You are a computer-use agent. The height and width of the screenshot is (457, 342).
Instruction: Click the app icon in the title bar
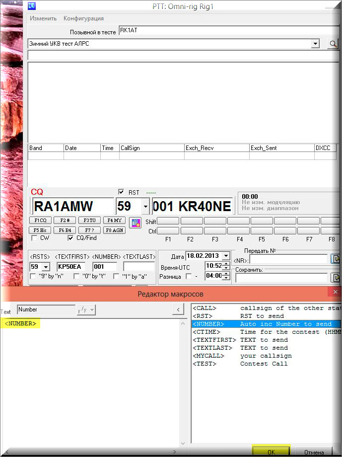pos(31,6)
